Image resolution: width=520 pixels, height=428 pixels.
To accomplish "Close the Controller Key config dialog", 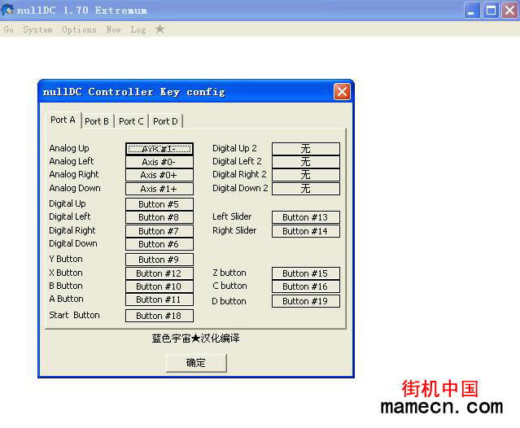I will (x=342, y=92).
